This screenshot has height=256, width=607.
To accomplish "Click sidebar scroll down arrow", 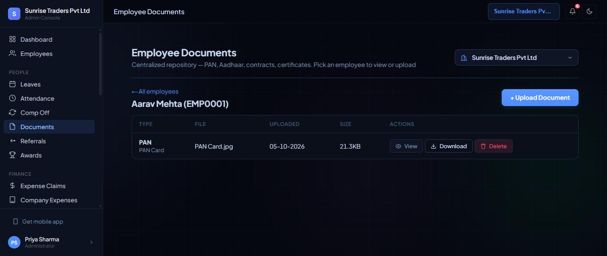I will point(100,206).
